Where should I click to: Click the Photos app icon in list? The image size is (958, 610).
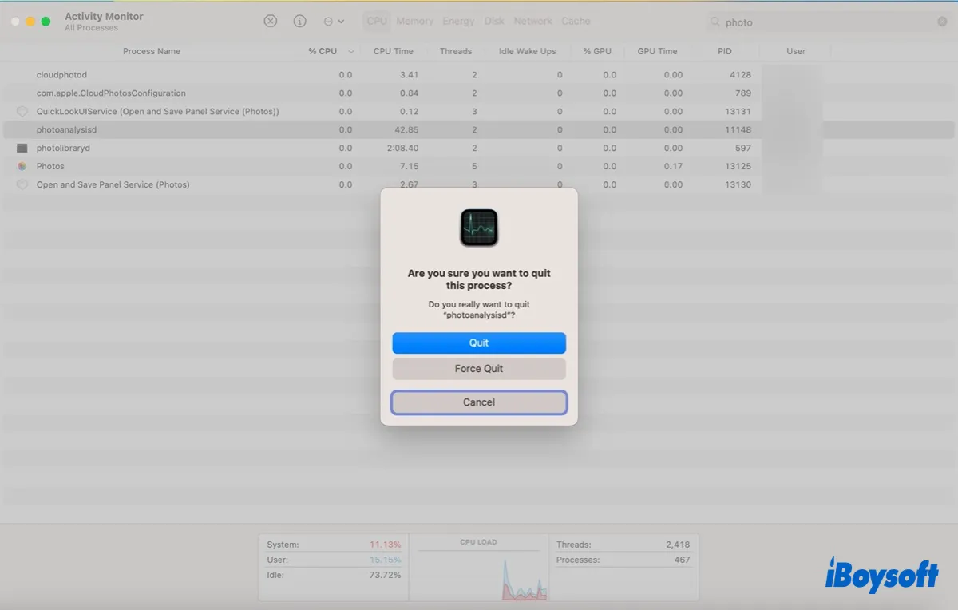point(22,166)
